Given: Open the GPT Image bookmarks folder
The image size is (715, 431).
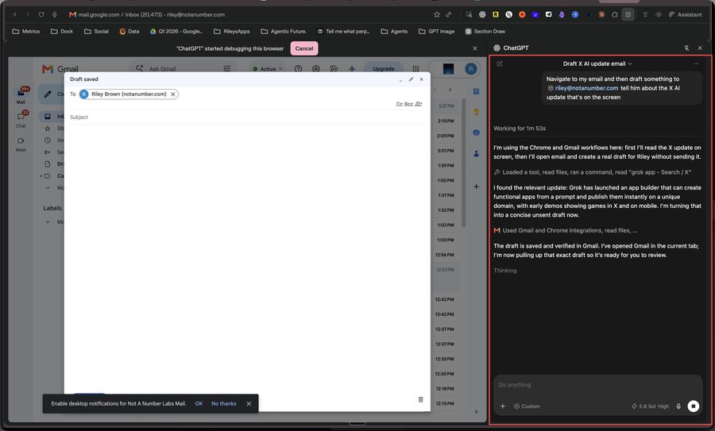Looking at the screenshot, I should click(x=436, y=32).
